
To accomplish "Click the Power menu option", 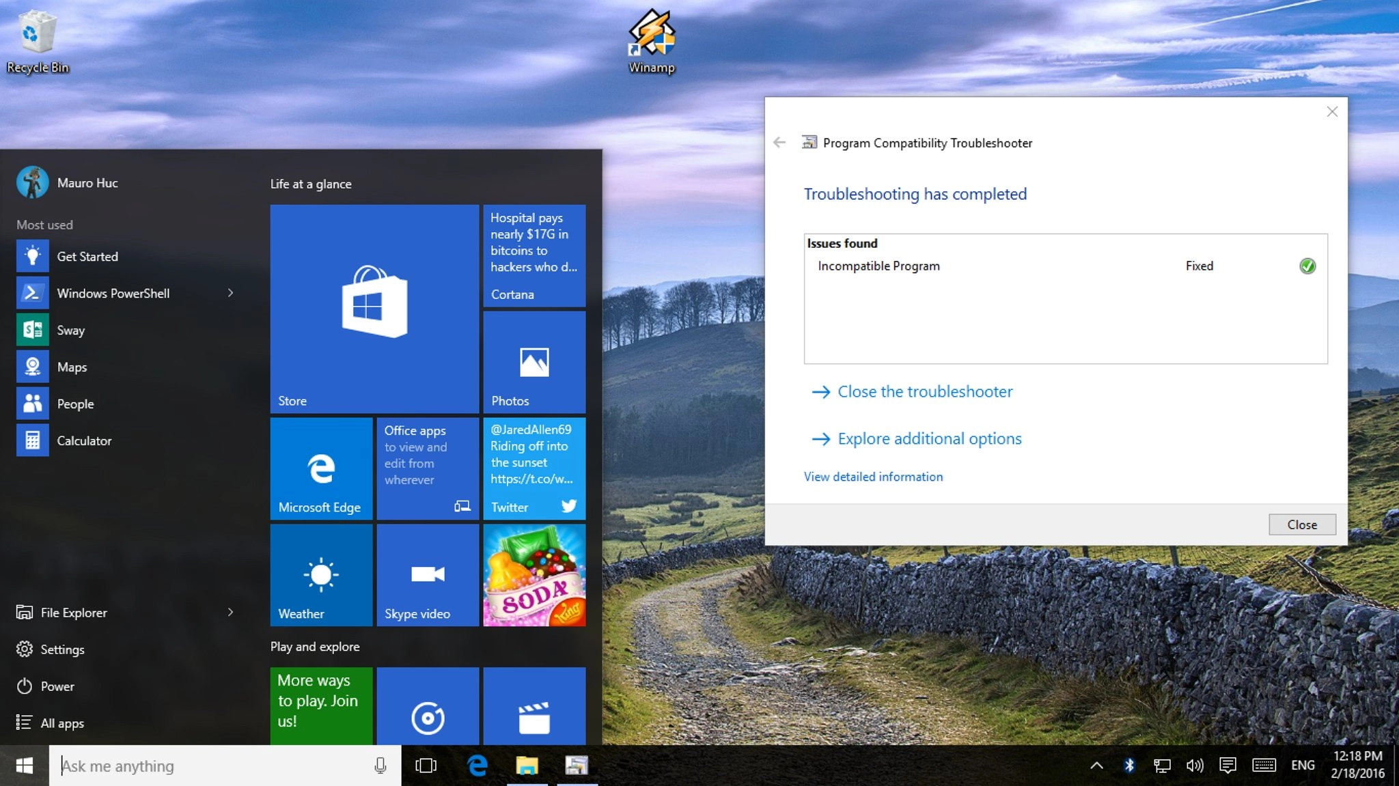I will [57, 686].
